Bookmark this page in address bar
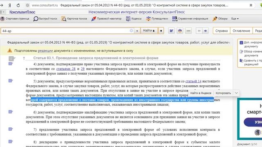This screenshot has width=262, height=147. coord(251,5)
